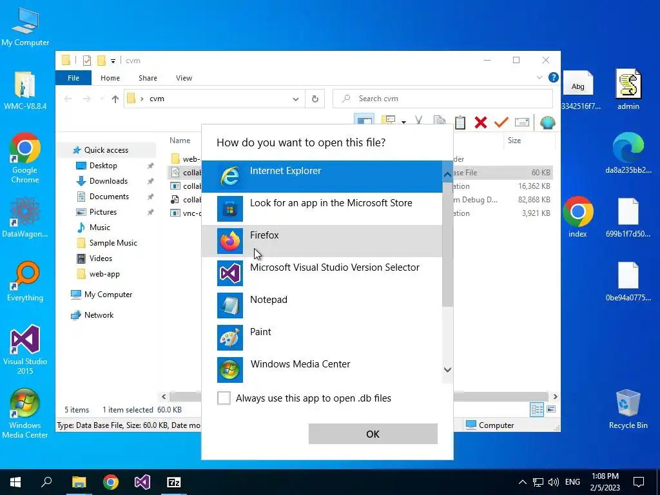The image size is (660, 495).
Task: Open Documents in navigation pane
Action: 109,197
